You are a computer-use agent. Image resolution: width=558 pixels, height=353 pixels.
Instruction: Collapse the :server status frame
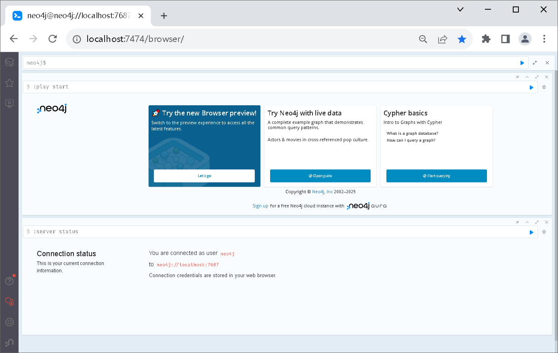527,222
